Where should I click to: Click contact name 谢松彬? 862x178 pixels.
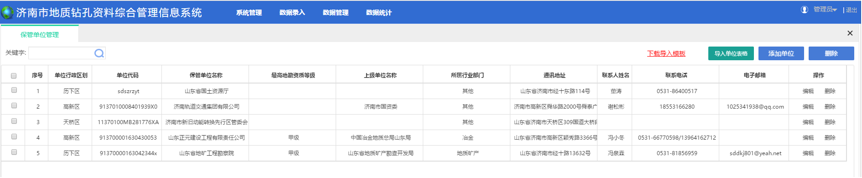point(616,107)
